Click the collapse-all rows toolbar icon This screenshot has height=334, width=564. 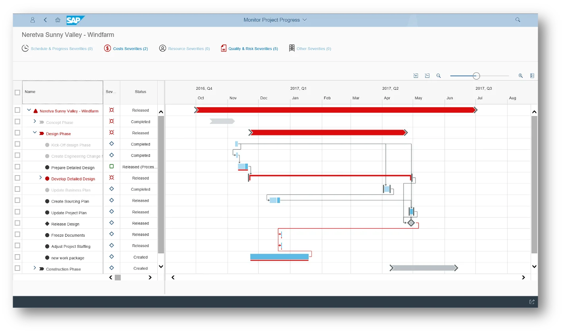(x=427, y=75)
